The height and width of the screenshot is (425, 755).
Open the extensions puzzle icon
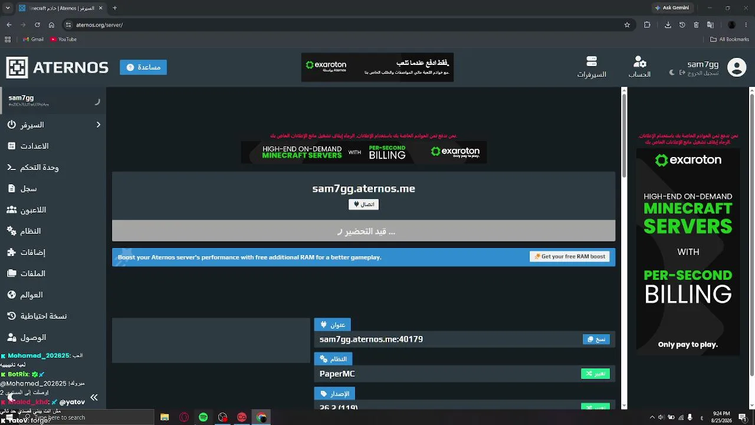point(647,25)
